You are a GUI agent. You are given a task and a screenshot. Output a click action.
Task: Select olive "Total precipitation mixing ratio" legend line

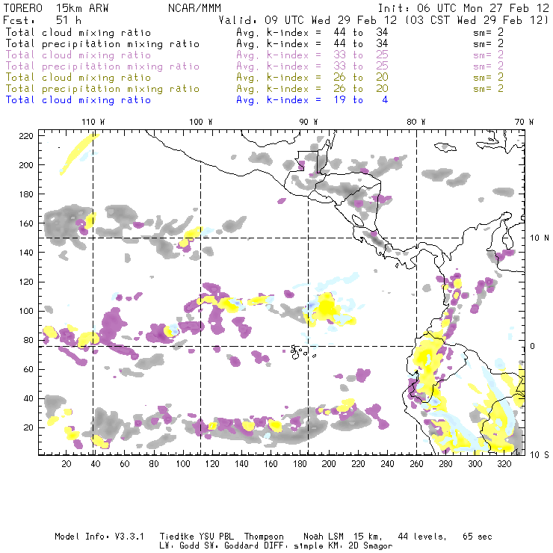coord(102,88)
